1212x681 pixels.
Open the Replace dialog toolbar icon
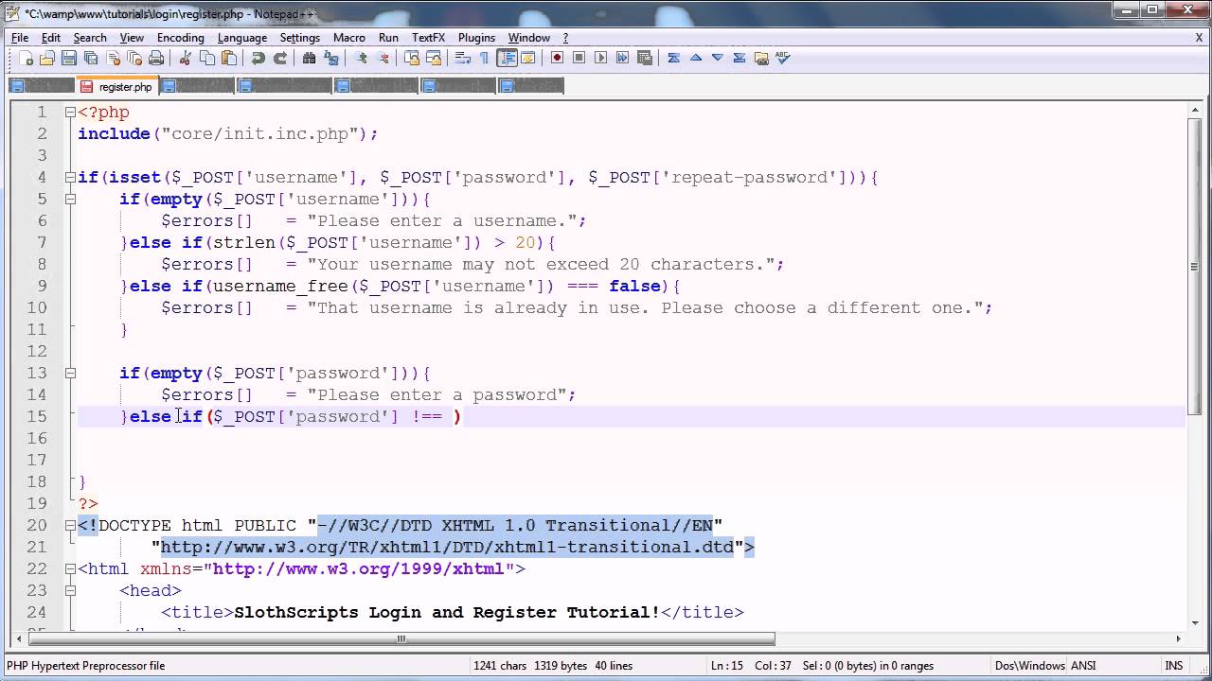point(330,58)
